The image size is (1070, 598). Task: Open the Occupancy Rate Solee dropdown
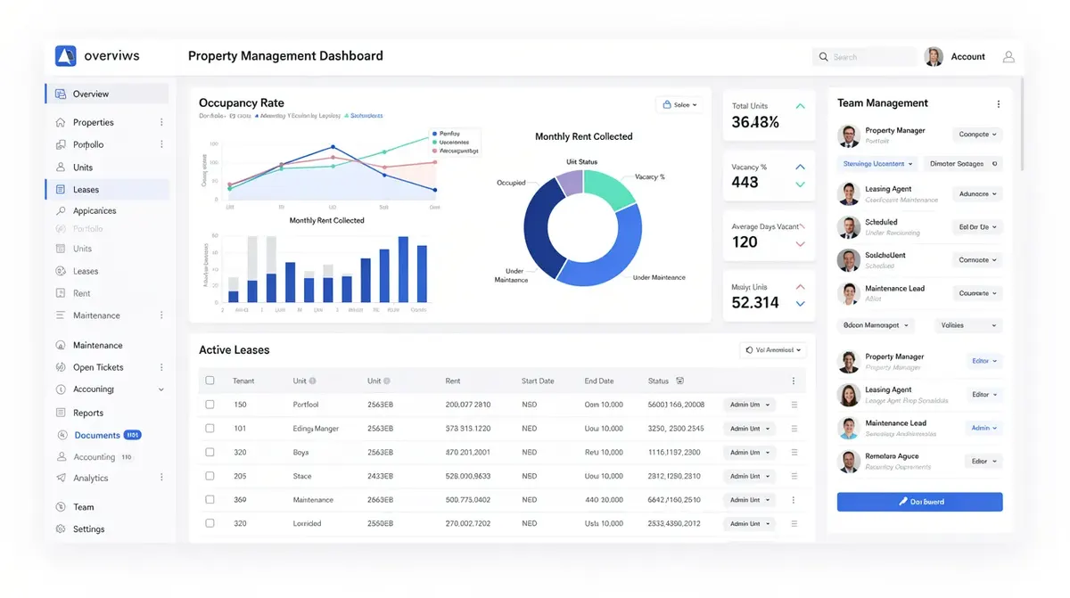click(x=679, y=105)
